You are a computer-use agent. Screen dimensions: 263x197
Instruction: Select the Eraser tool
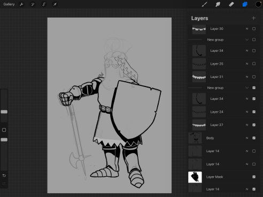[231, 4]
